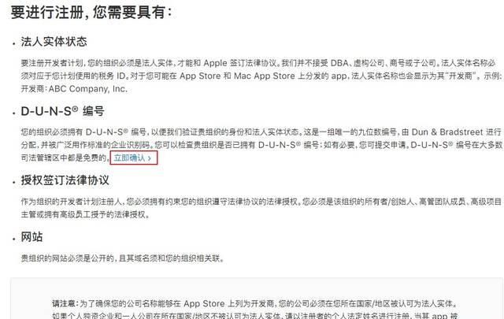Click the 网站 section heading
Screen dimensions: 504x319
[x=31, y=236]
